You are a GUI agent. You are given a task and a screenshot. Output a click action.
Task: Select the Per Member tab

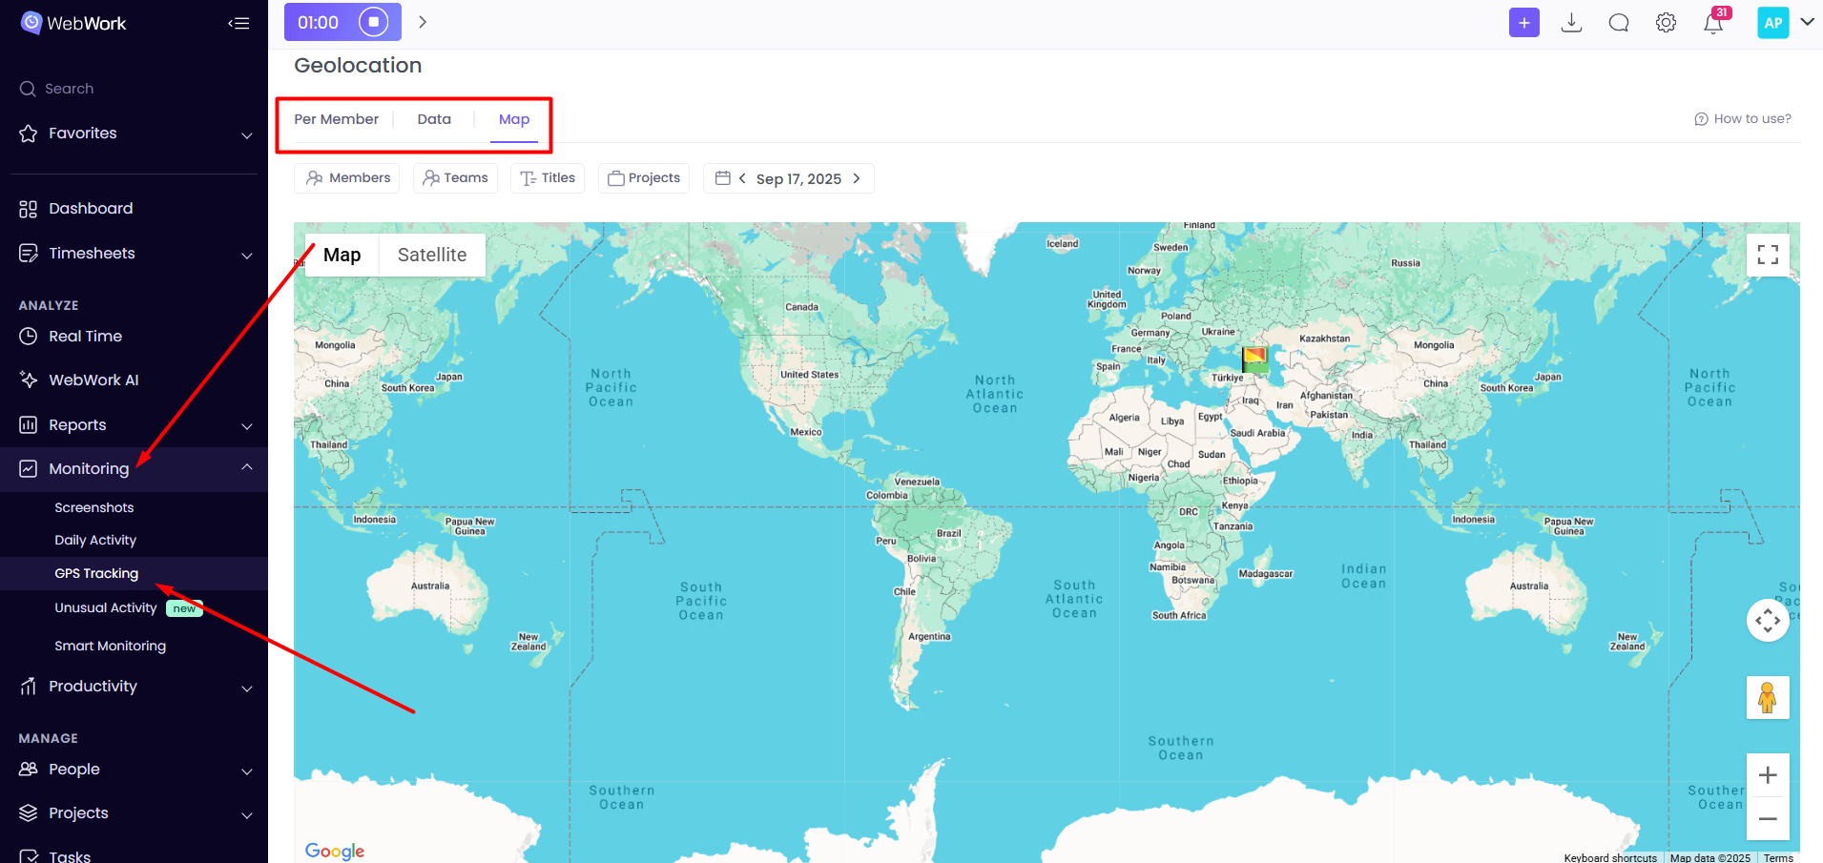336,118
